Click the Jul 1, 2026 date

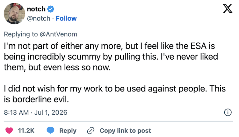point(51,112)
